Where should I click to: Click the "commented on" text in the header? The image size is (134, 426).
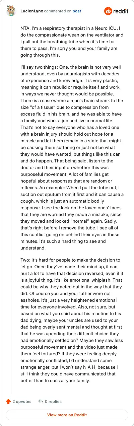(x=57, y=11)
